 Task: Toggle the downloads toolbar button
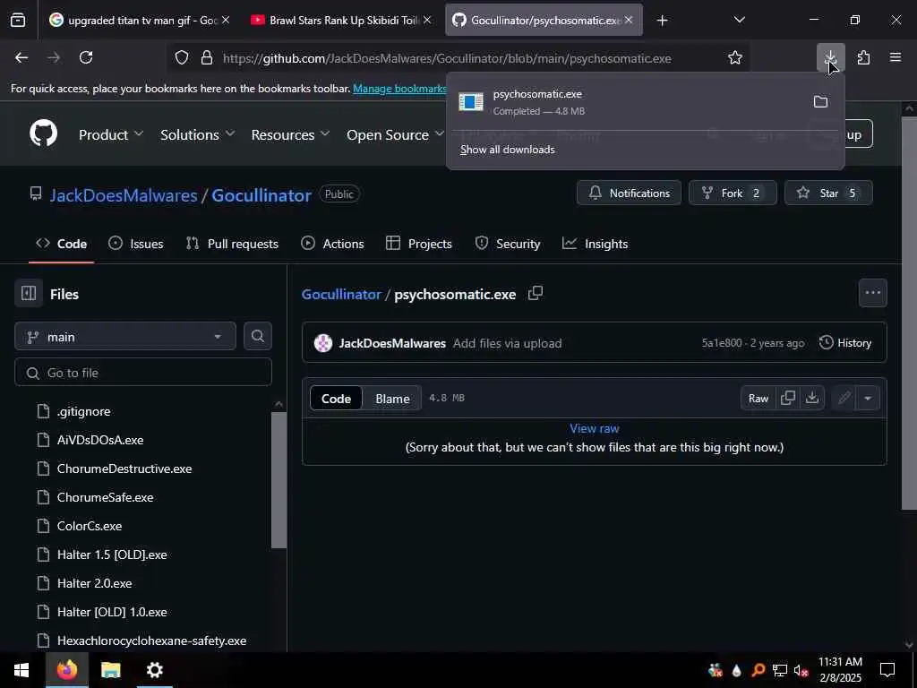click(x=830, y=57)
